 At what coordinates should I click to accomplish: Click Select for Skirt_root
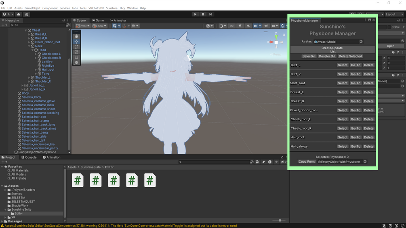point(343,83)
